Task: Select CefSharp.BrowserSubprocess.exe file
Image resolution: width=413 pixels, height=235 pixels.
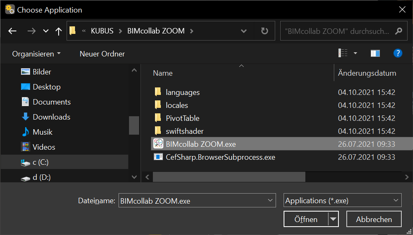Action: [220, 157]
